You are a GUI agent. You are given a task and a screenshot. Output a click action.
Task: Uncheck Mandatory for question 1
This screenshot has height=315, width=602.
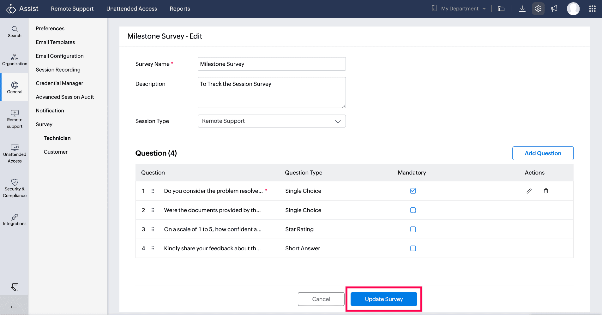(413, 191)
